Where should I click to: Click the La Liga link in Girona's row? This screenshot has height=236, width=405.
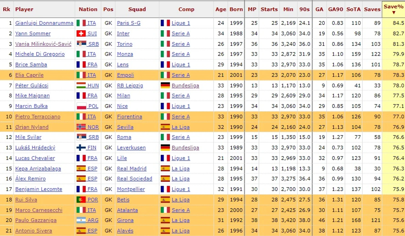pos(181,220)
